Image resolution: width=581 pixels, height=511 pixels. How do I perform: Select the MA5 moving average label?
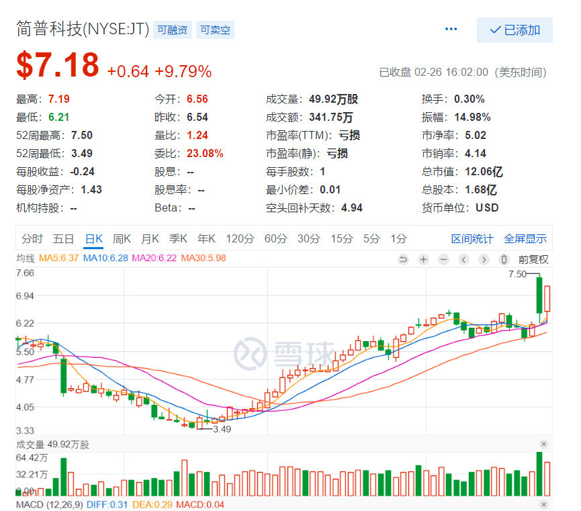(58, 257)
